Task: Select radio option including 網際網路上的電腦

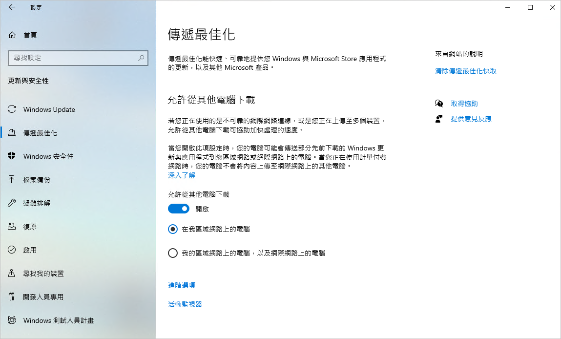Action: (173, 253)
